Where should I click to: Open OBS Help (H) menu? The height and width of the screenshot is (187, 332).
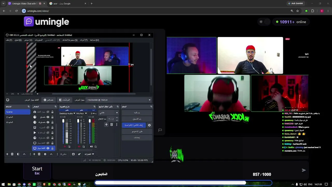tap(94, 40)
